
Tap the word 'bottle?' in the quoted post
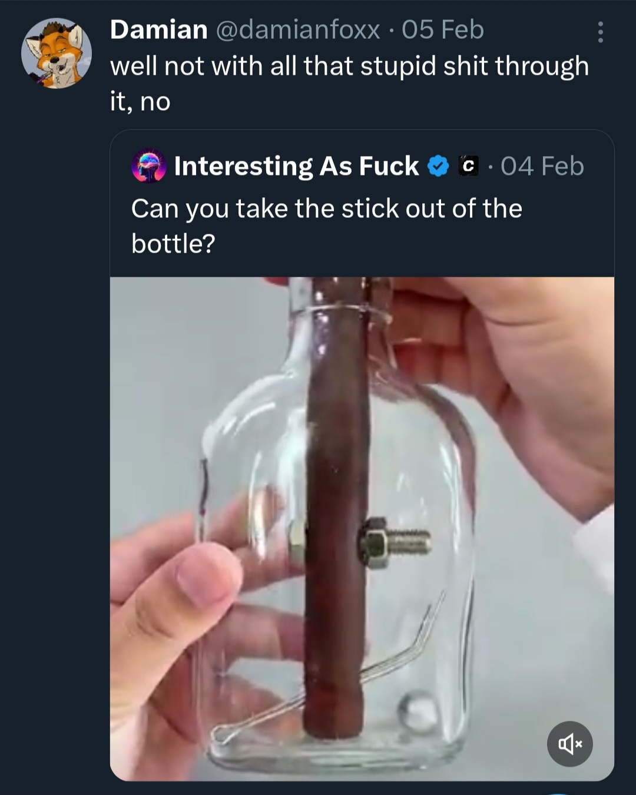pyautogui.click(x=173, y=243)
